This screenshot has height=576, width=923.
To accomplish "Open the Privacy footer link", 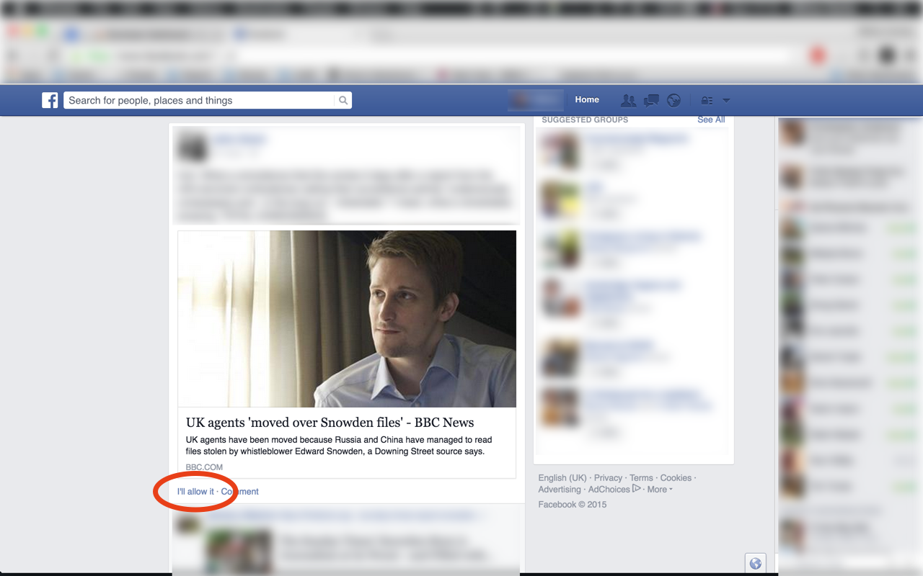I will (x=608, y=478).
